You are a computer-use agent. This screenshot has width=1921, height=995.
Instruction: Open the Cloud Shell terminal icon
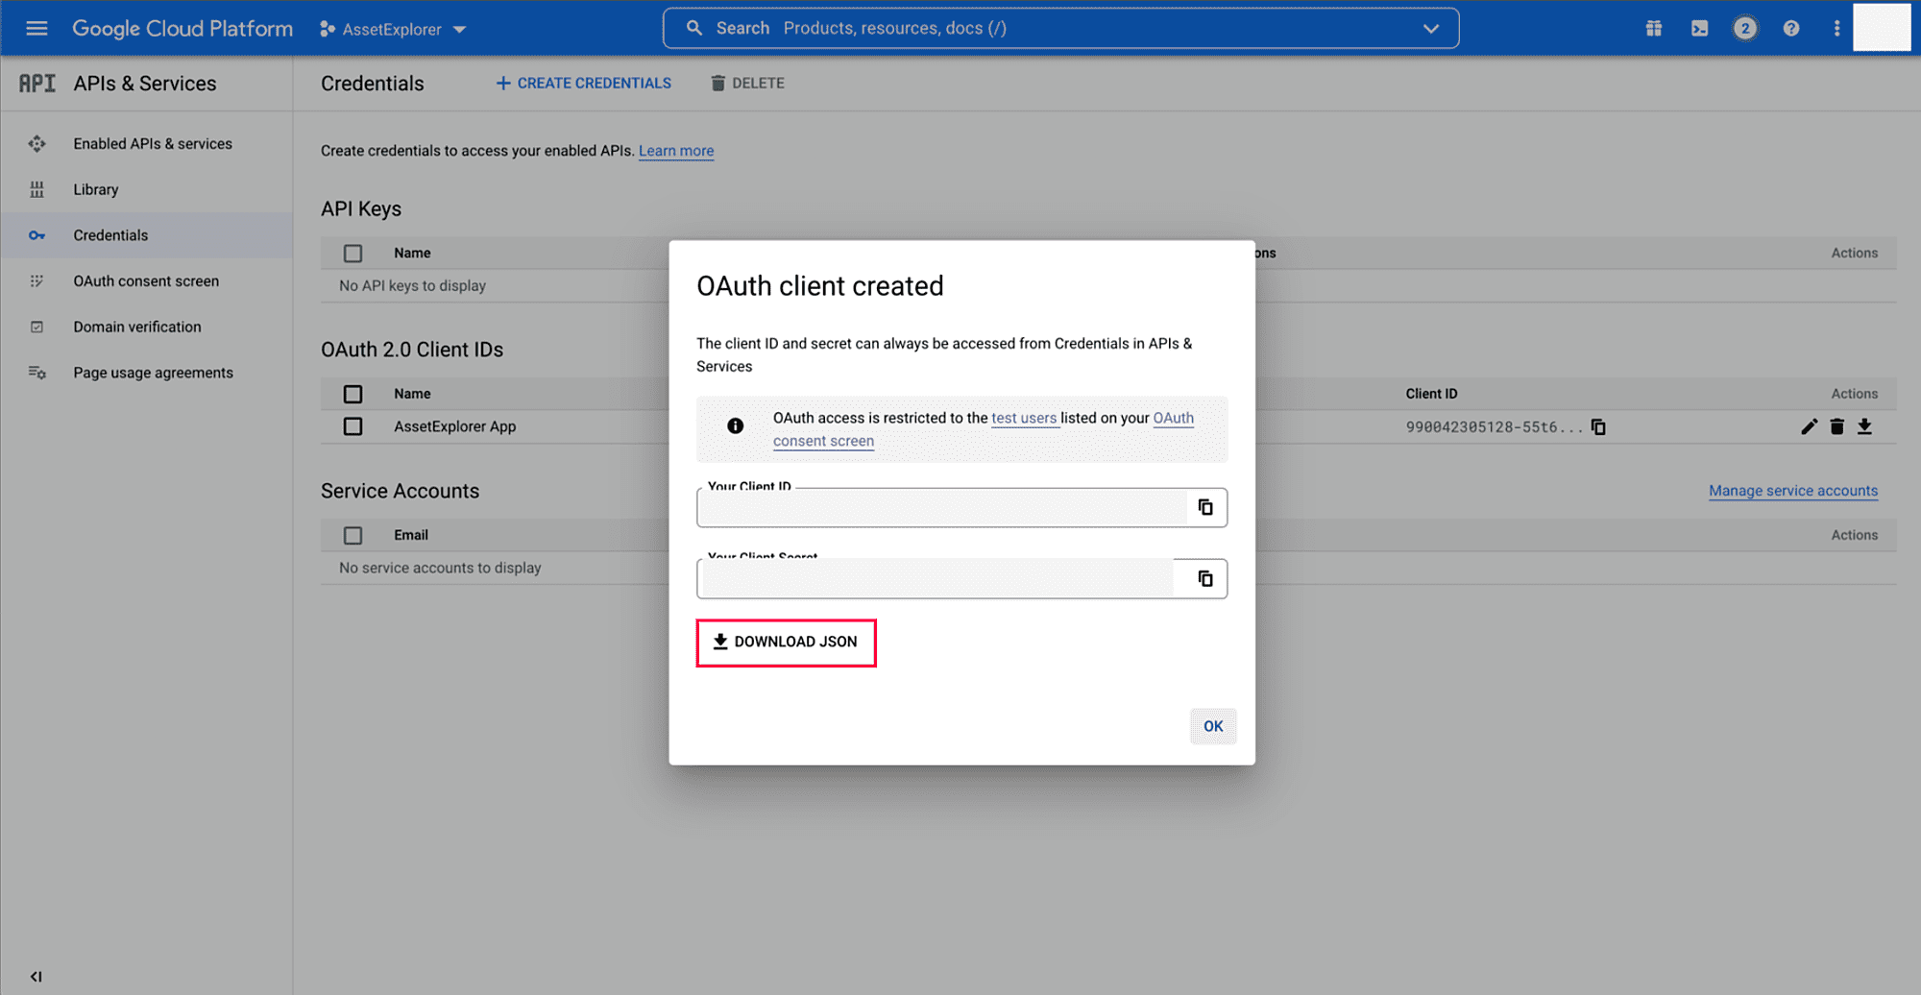click(x=1699, y=29)
